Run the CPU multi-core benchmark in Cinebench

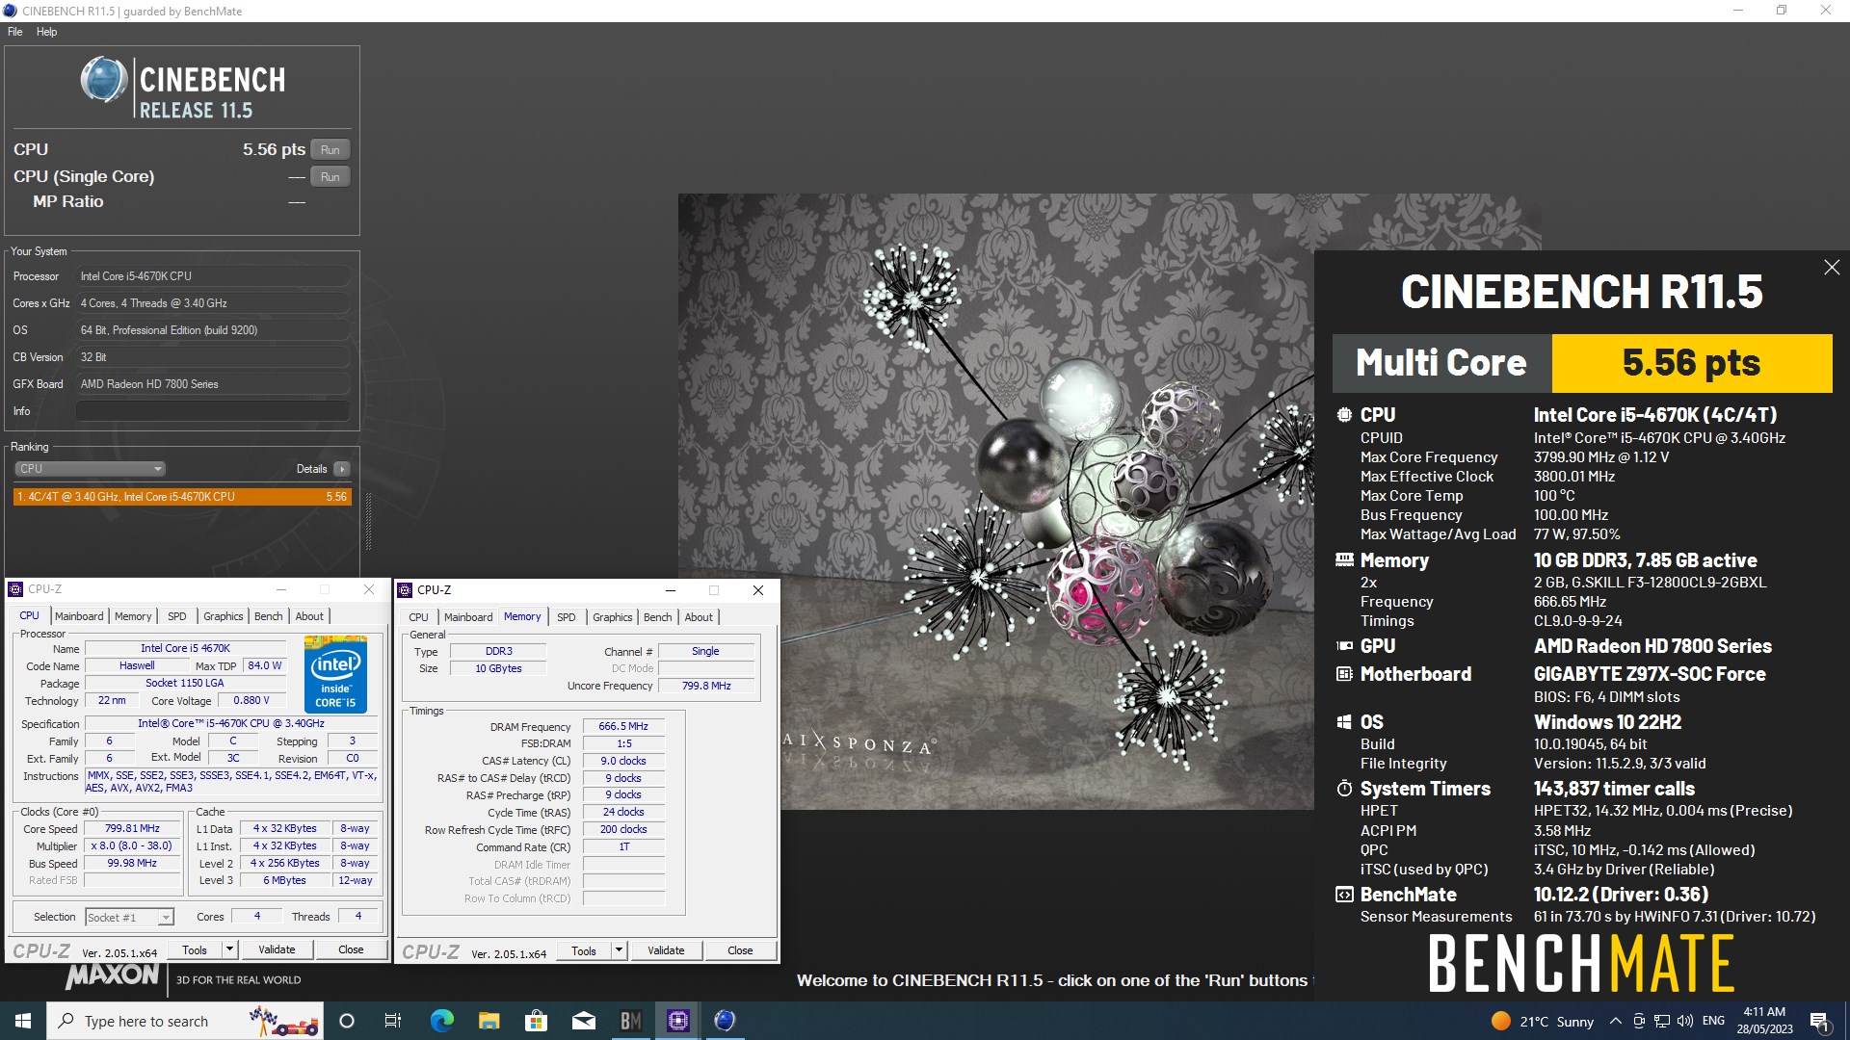coord(330,149)
